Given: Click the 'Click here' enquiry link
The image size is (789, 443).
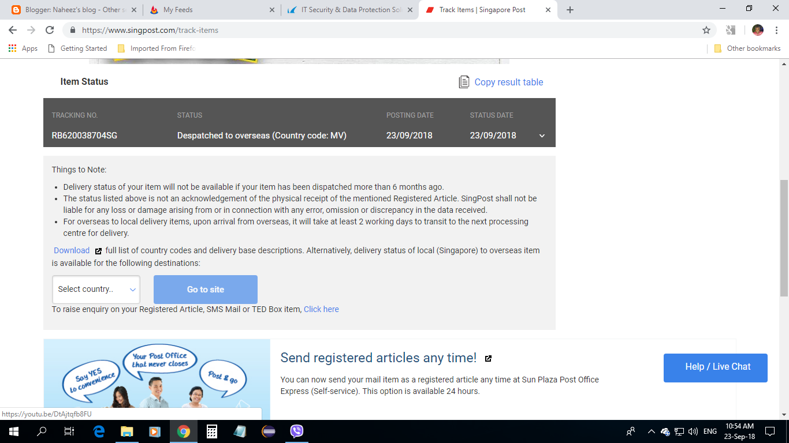Looking at the screenshot, I should (321, 309).
